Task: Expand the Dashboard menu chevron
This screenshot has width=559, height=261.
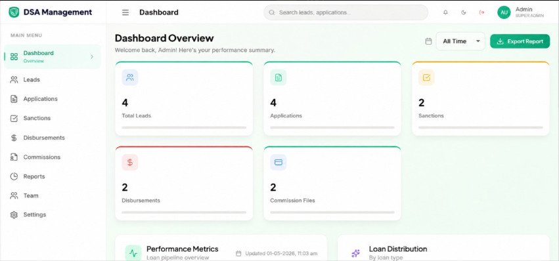Action: coord(92,56)
